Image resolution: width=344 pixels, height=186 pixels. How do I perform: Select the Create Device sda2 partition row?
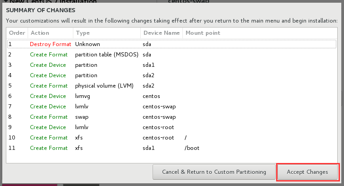[x=171, y=75]
